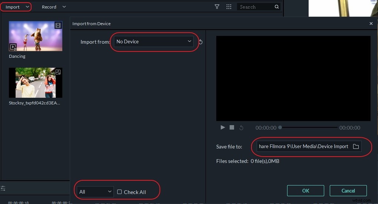
Task: Click the Cancel button
Action: click(348, 191)
